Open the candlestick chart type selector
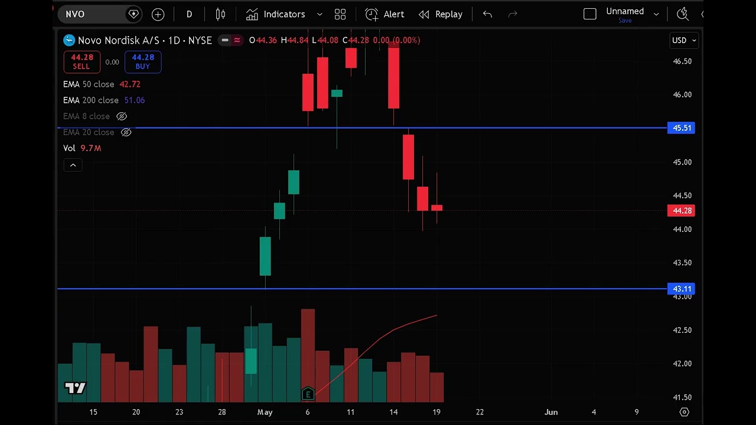 (220, 14)
